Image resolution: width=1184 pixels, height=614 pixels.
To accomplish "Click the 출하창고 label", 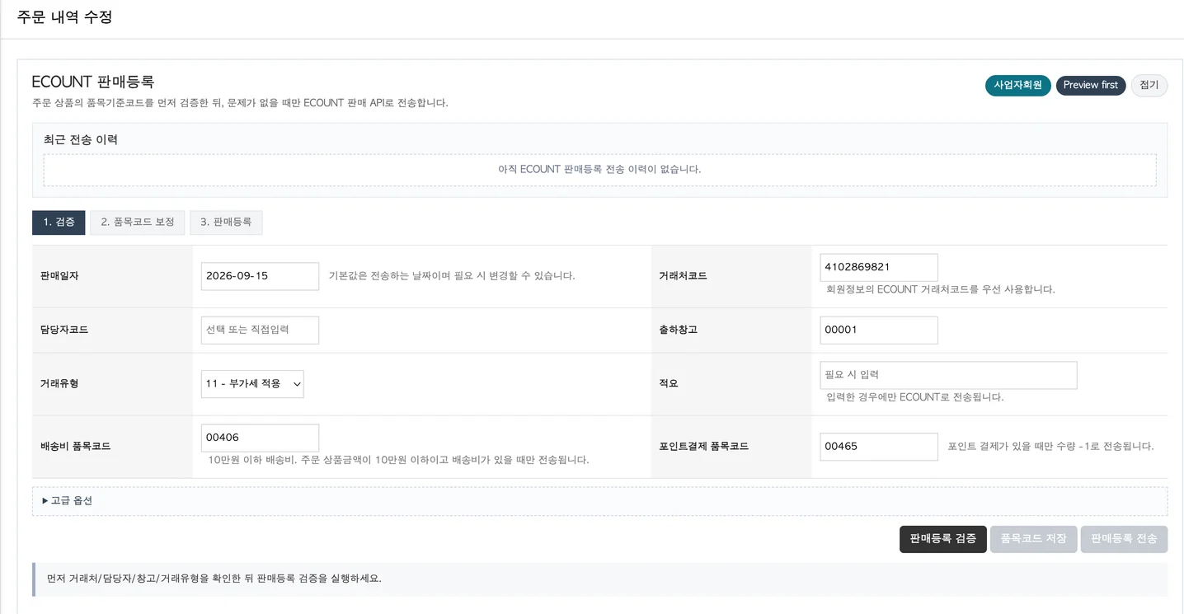I will pos(679,330).
